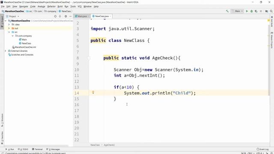Toggle the Maven Projects side tab
Image resolution: width=274 pixels, height=154 pixels.
click(x=272, y=40)
